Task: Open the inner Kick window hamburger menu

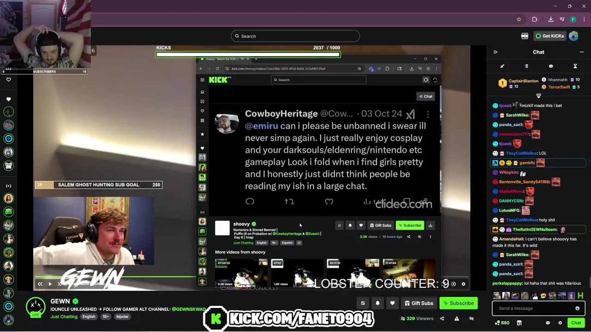Action: tap(202, 80)
